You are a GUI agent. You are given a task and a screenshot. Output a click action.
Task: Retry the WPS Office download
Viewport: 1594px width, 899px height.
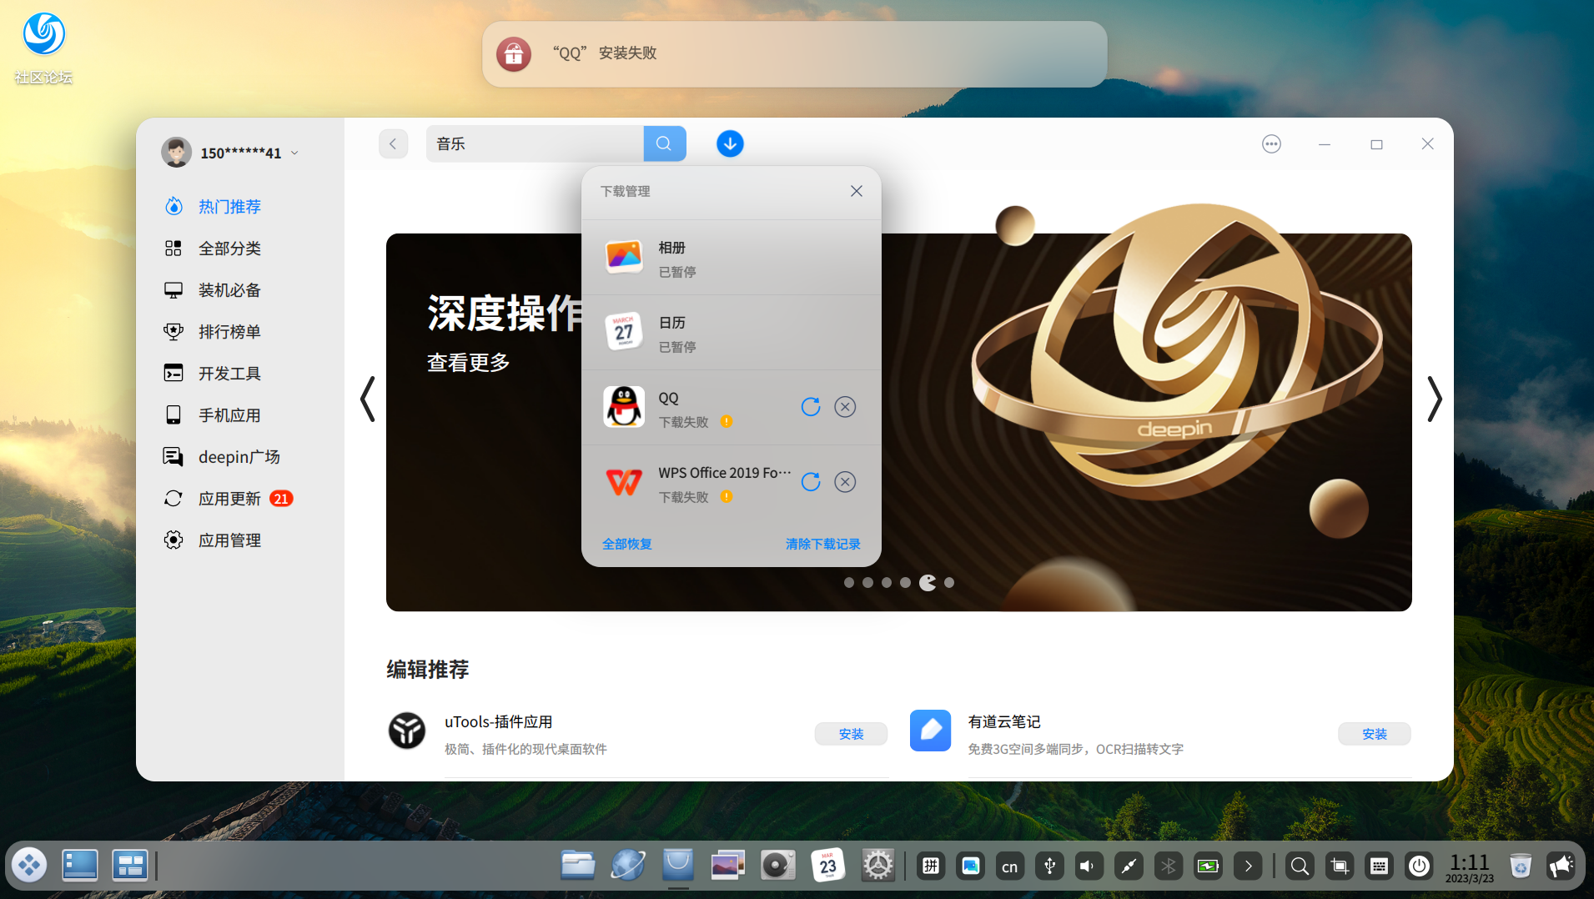click(811, 482)
